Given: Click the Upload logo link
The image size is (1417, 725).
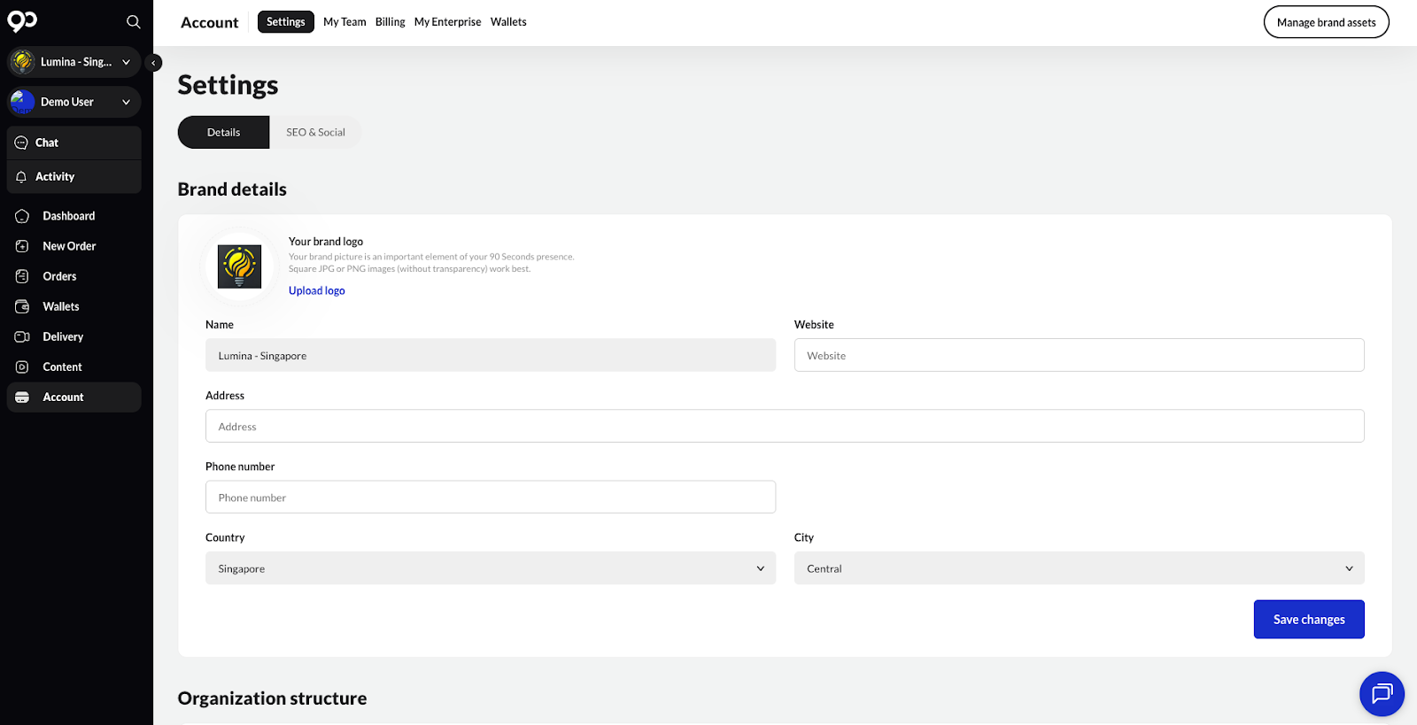Looking at the screenshot, I should point(316,290).
